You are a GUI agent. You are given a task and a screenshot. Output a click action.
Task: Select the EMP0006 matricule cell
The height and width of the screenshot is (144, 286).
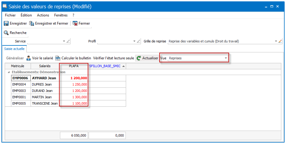(21, 78)
